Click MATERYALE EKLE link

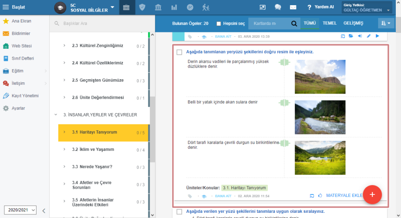[344, 196]
